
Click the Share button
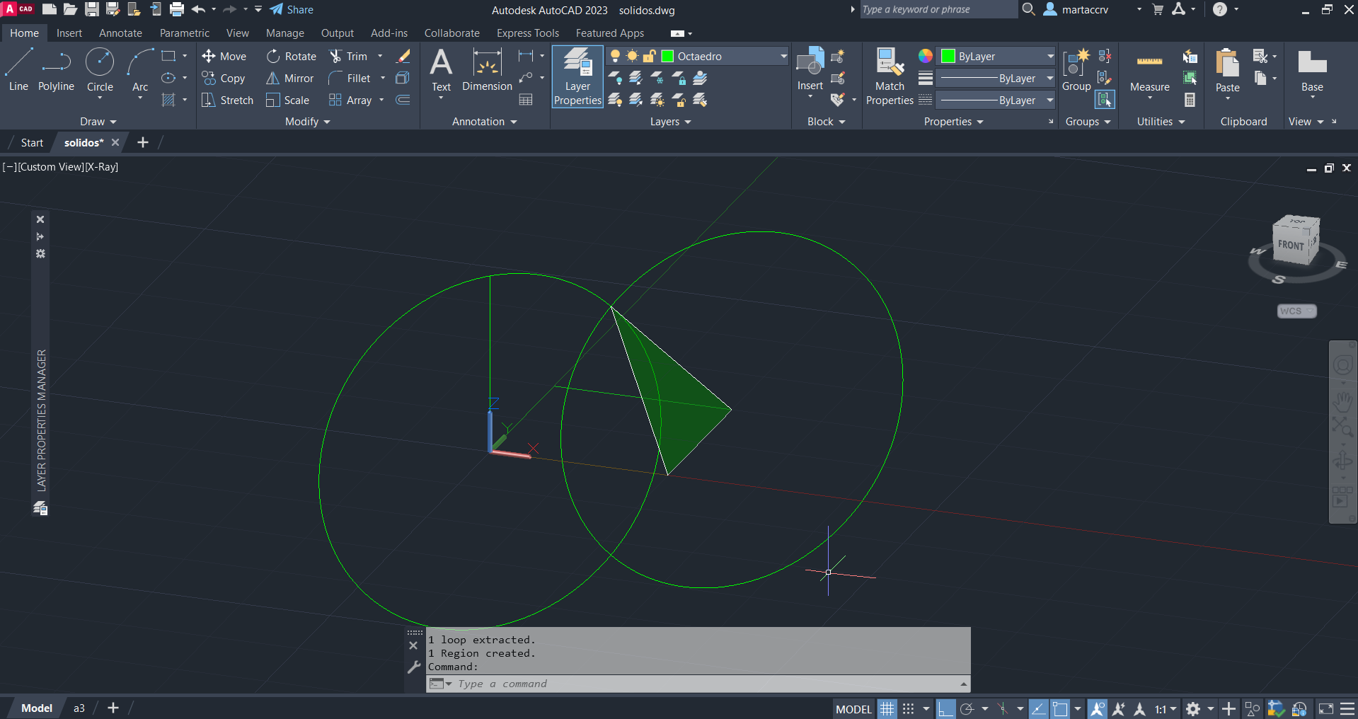(x=292, y=10)
